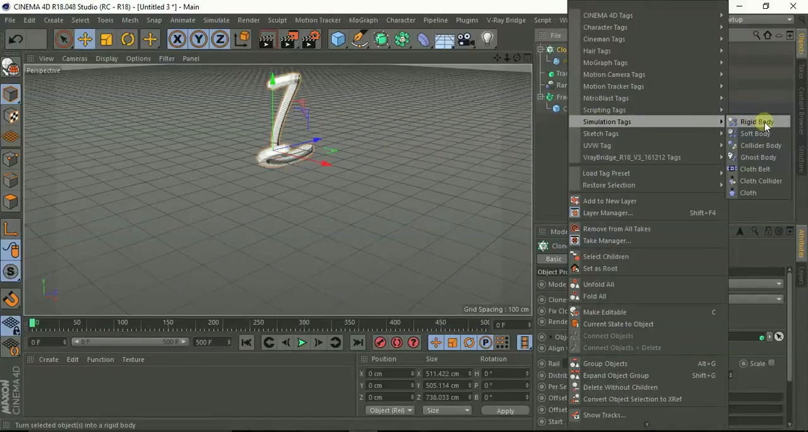Click timeline current frame marker
This screenshot has width=808, height=432.
[33, 322]
